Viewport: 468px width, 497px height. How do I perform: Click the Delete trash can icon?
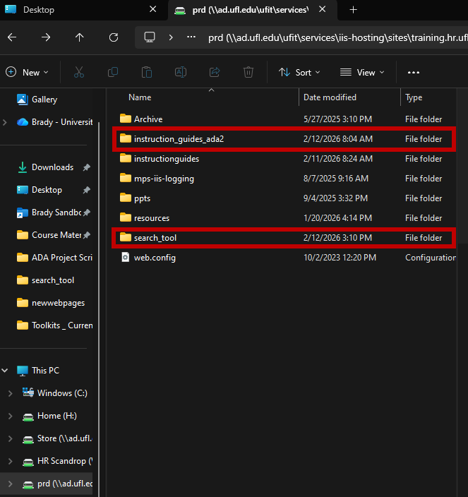[x=248, y=72]
